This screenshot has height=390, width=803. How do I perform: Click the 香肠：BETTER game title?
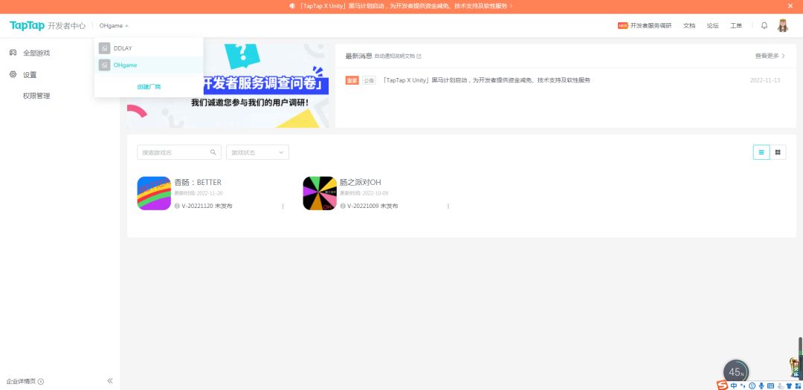click(198, 182)
